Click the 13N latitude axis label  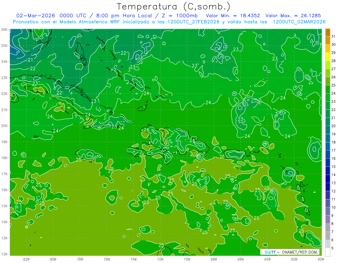[x=4, y=238]
